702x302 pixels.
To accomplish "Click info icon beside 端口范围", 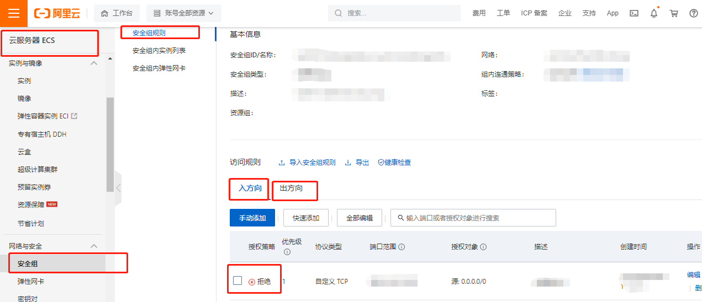I will [x=402, y=247].
